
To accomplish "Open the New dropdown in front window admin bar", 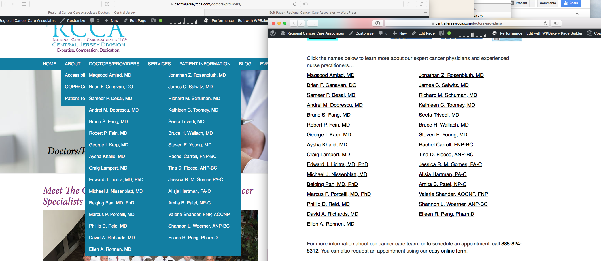I will 400,33.
